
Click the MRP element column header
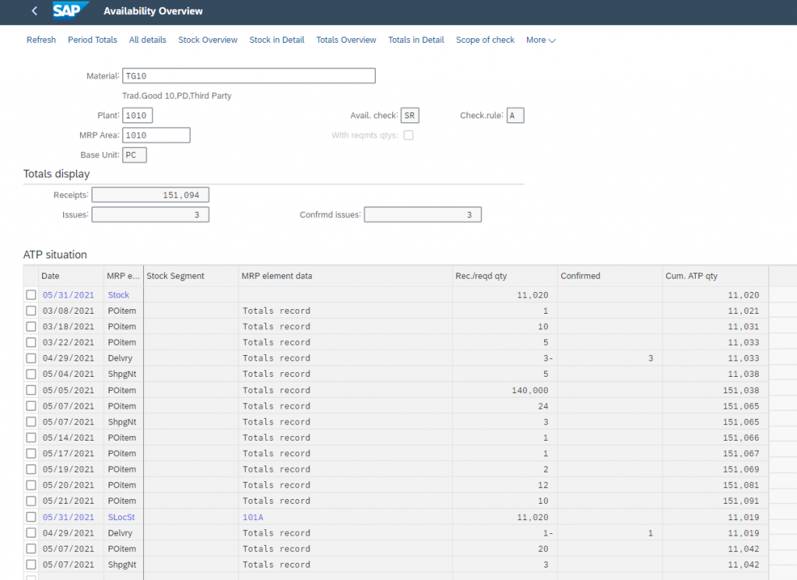124,276
